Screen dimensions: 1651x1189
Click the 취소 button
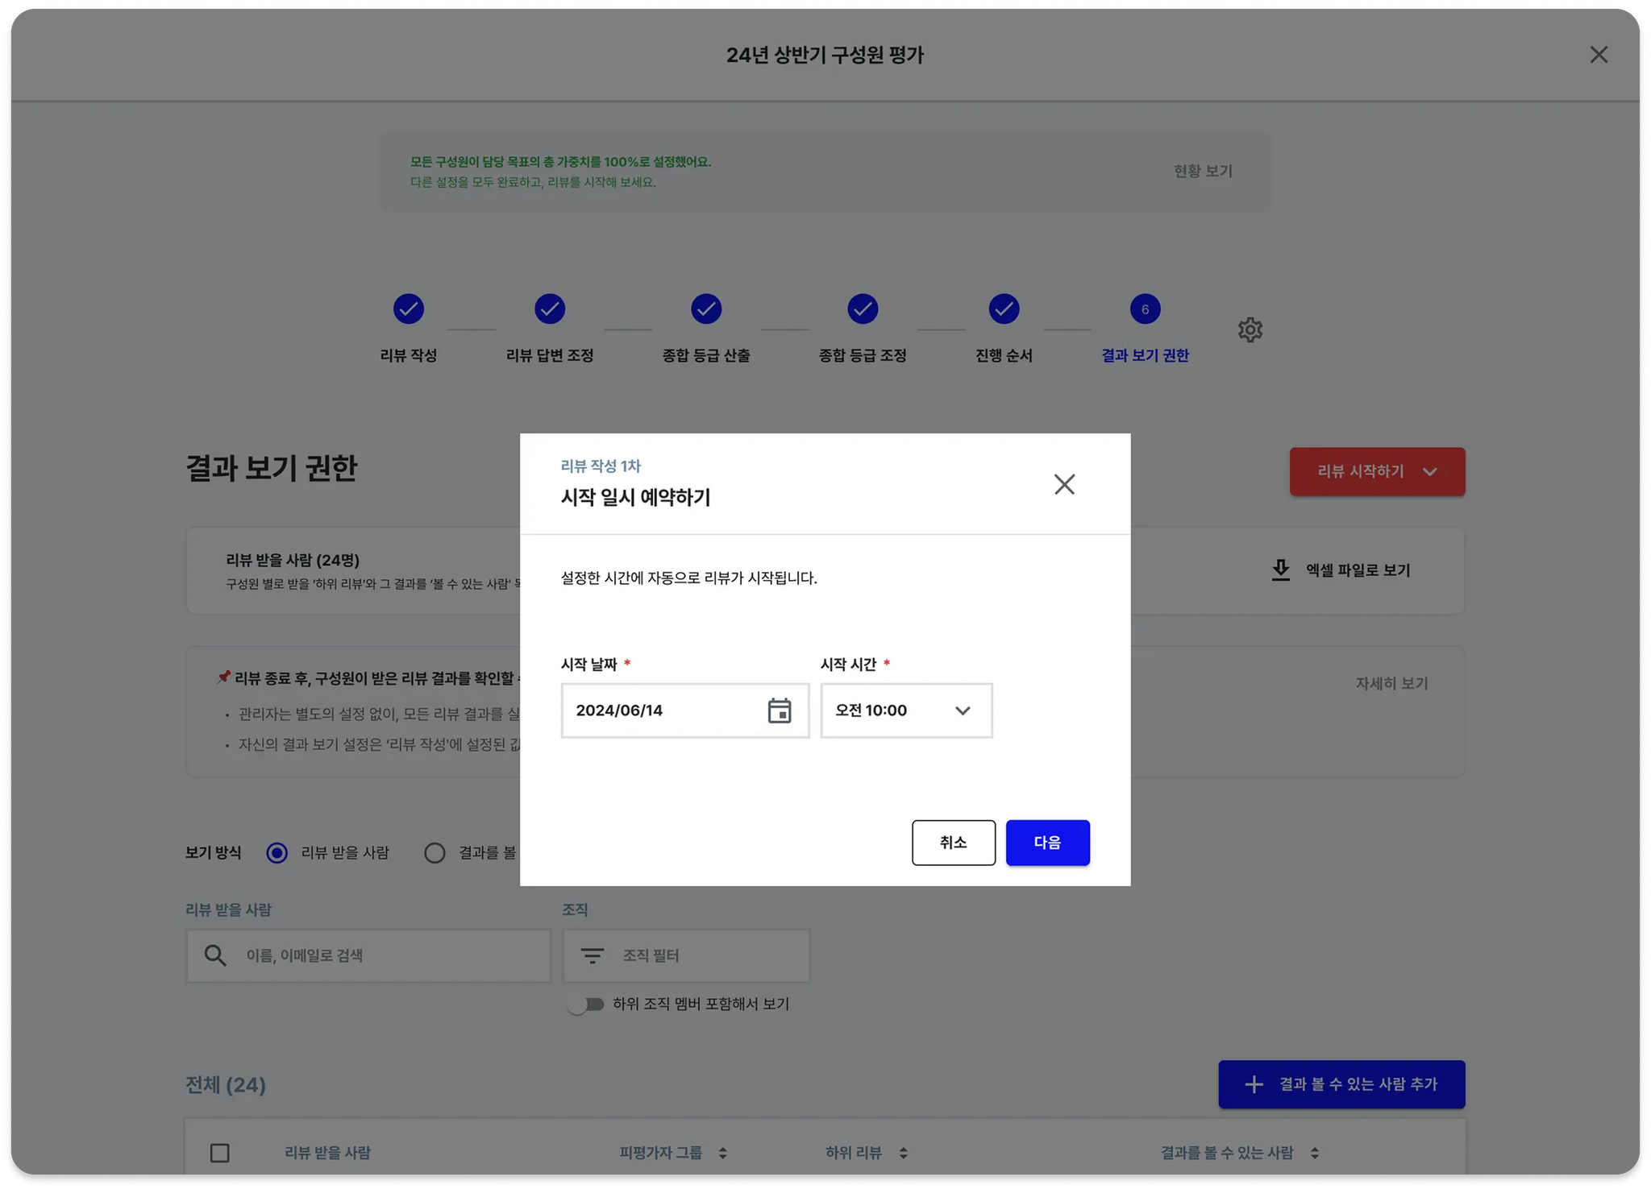953,843
